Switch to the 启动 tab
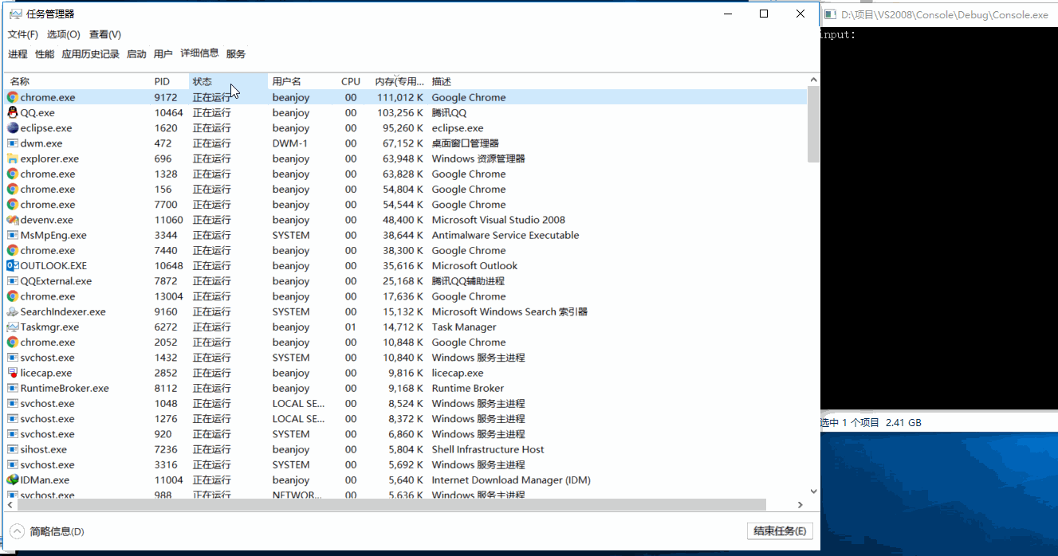1058x556 pixels. 136,54
